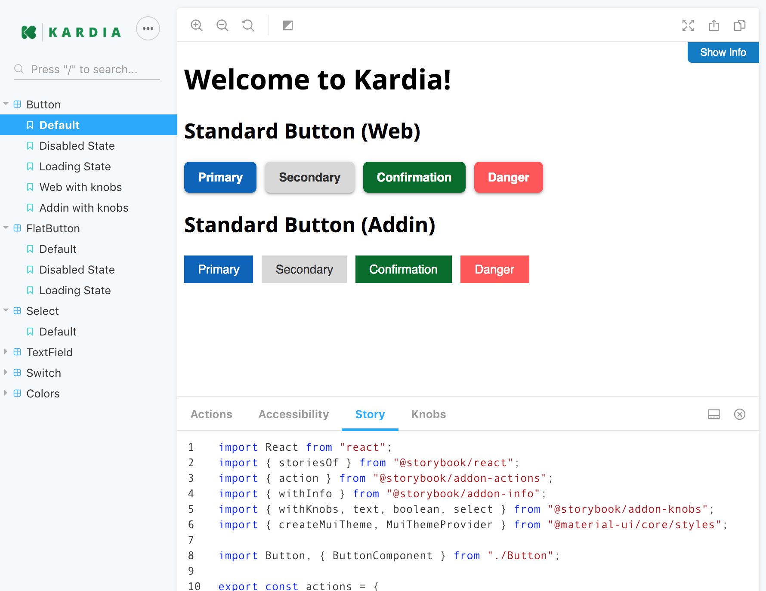Open FlatButton Default story
This screenshot has height=591, width=766.
(89, 249)
